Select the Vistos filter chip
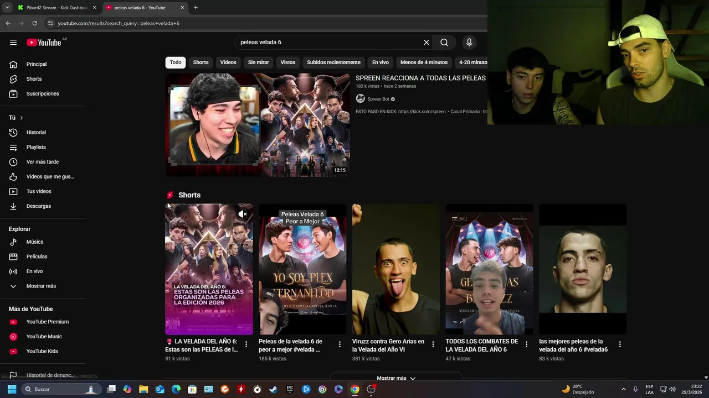Viewport: 709px width, 398px height. (x=288, y=62)
